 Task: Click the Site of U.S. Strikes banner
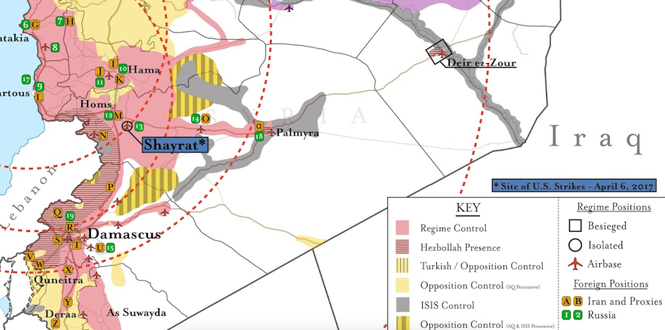(x=573, y=185)
